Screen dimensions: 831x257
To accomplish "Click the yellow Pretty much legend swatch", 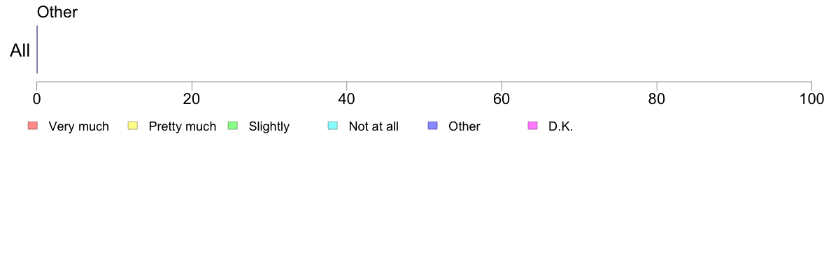I will (x=133, y=126).
